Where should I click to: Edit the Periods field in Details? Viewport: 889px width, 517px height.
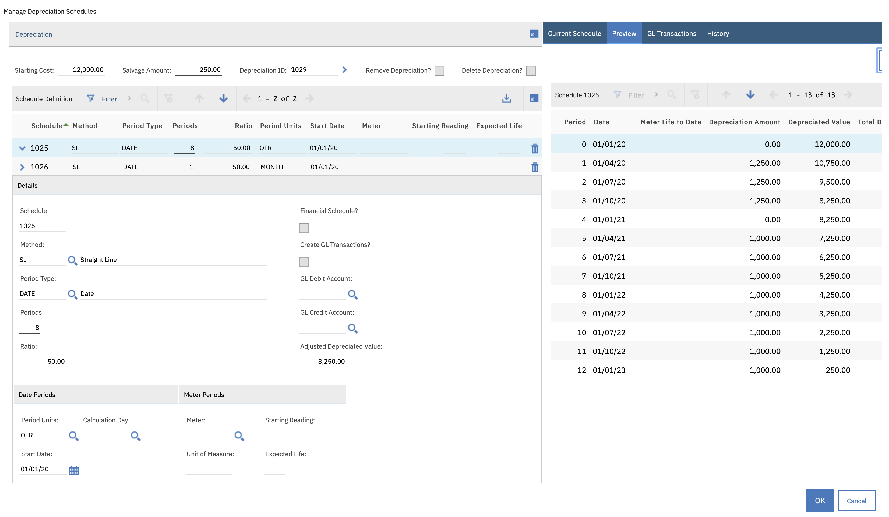click(30, 328)
